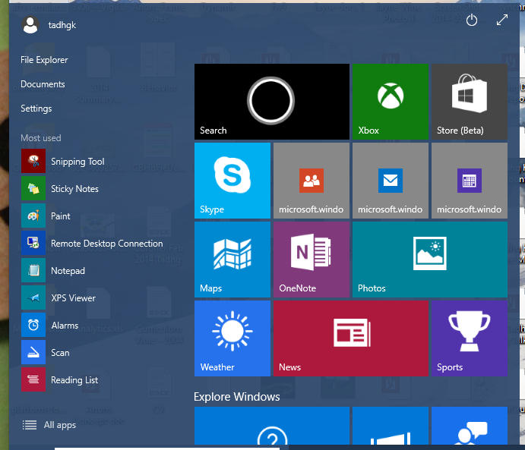Open Settings from the Start menu
525x450 pixels.
tap(36, 109)
